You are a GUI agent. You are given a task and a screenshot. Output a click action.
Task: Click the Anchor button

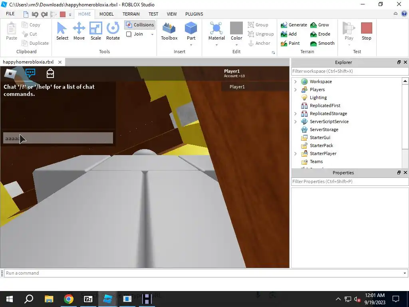tap(259, 43)
